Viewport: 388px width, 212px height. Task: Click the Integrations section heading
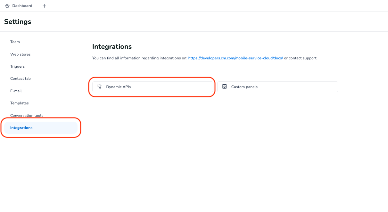point(112,47)
